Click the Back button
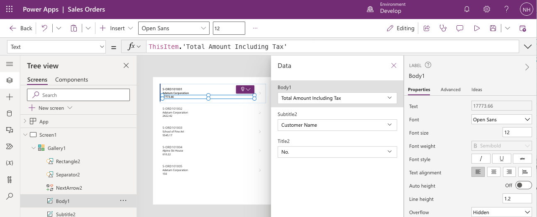The height and width of the screenshot is (217, 537). (21, 28)
